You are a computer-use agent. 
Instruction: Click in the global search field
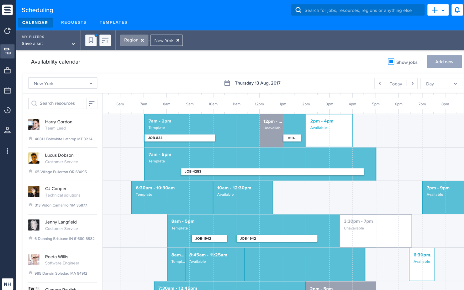coord(358,10)
